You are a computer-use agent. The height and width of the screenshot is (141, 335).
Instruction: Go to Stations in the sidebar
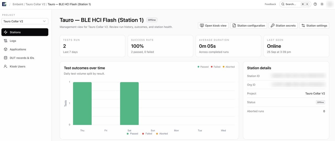point(25,32)
